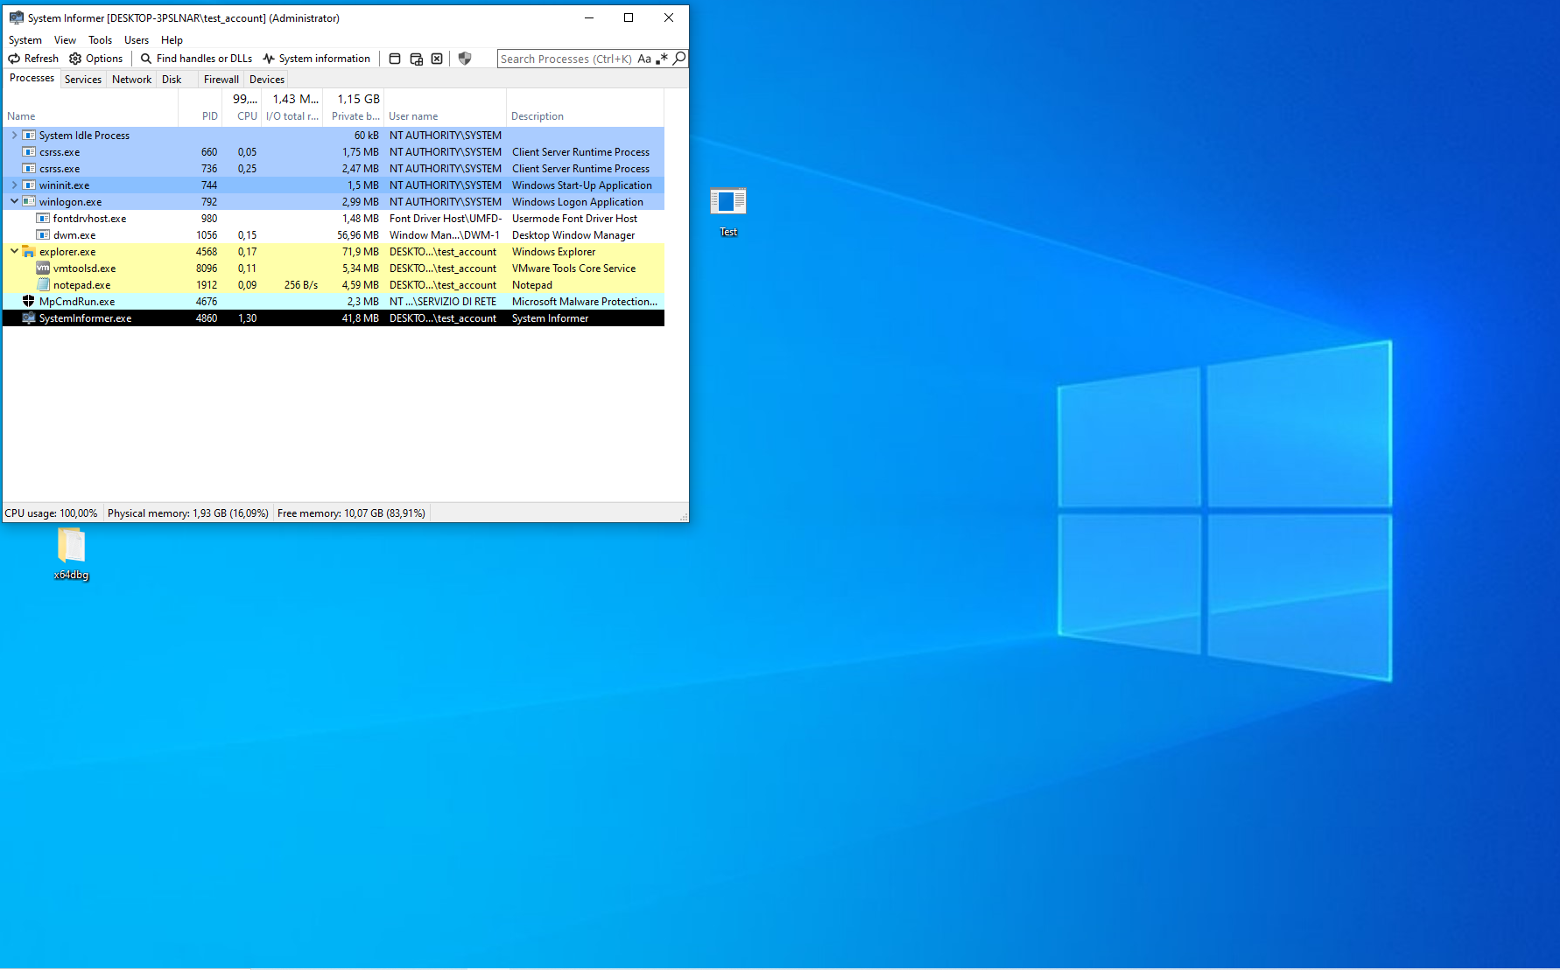The height and width of the screenshot is (970, 1560).
Task: Enable match case (Aa) in the search box
Action: point(644,59)
